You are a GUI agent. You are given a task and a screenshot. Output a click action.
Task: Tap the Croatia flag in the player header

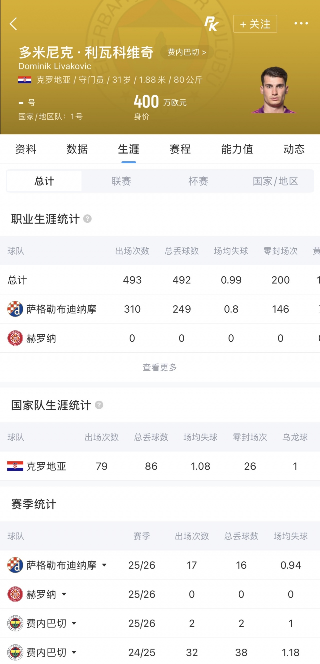(x=25, y=80)
